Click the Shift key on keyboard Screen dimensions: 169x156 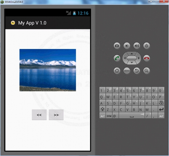pyautogui.click(x=102, y=109)
